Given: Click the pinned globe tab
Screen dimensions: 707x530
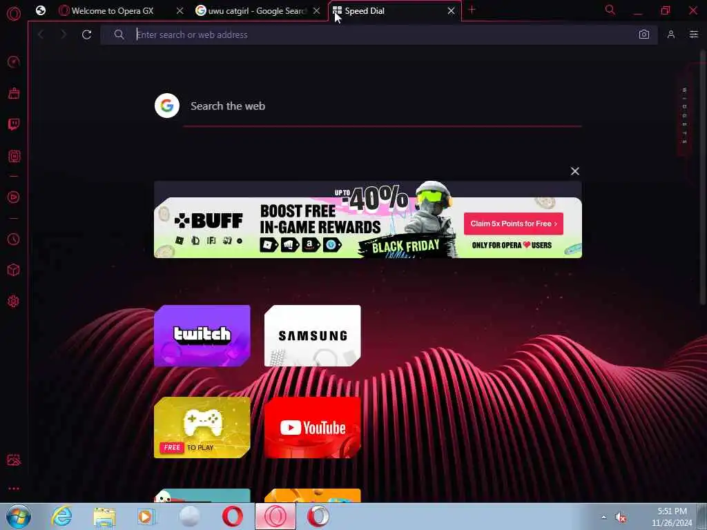Looking at the screenshot, I should [x=41, y=10].
